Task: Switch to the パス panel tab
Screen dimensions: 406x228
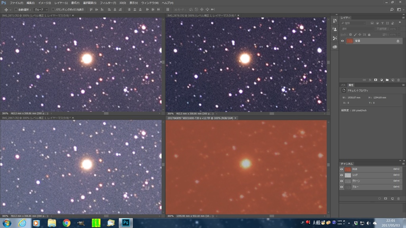Action: click(x=343, y=85)
